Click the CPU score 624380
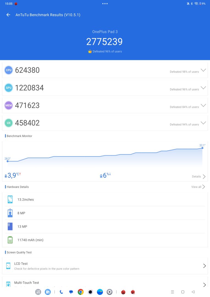This screenshot has width=210, height=297. [27, 70]
